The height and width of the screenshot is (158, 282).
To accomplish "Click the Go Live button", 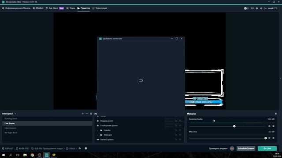I will [x=267, y=148].
